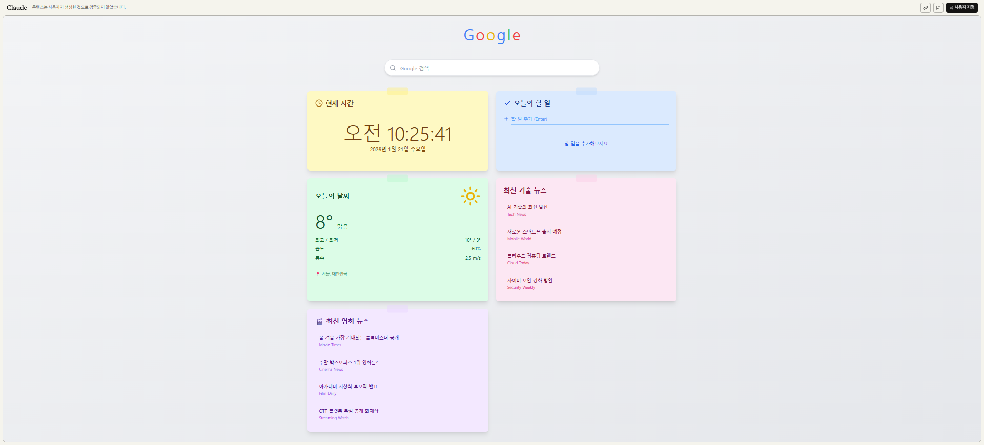
Task: Click the Streaming Watch source label
Action: [334, 418]
